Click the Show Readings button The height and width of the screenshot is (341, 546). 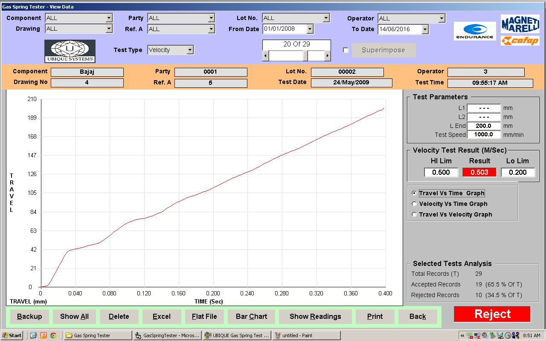pos(315,316)
